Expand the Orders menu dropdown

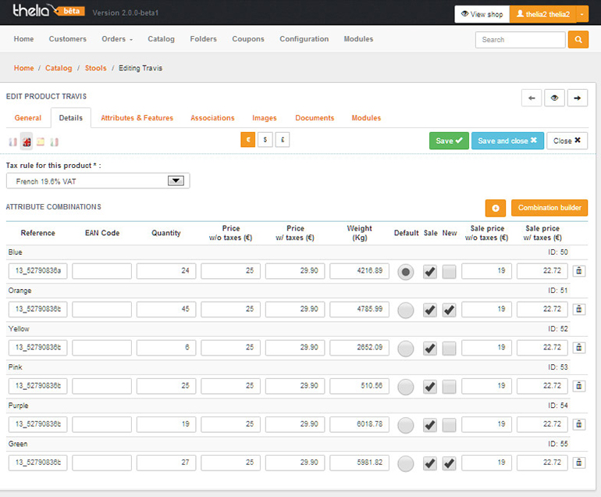[117, 39]
